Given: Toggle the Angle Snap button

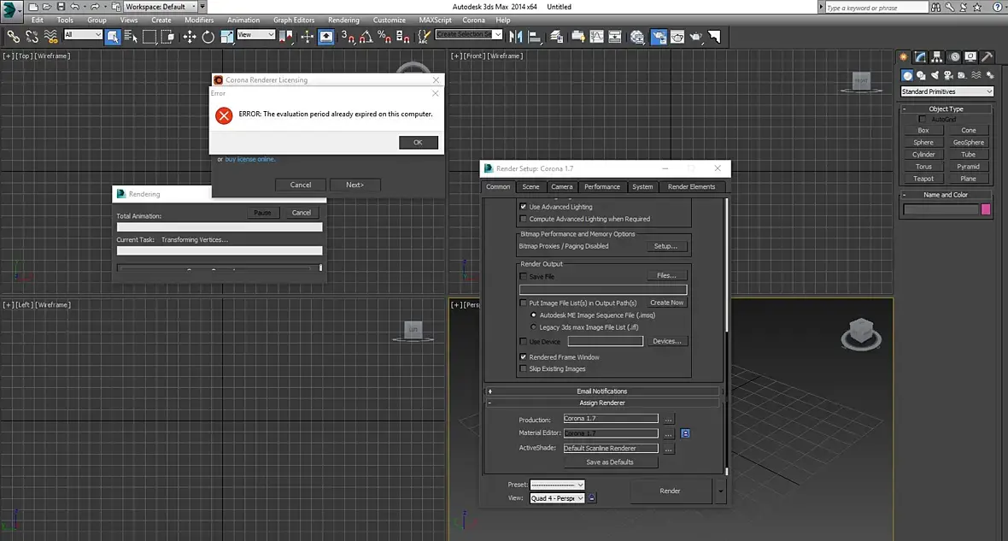Looking at the screenshot, I should [366, 37].
